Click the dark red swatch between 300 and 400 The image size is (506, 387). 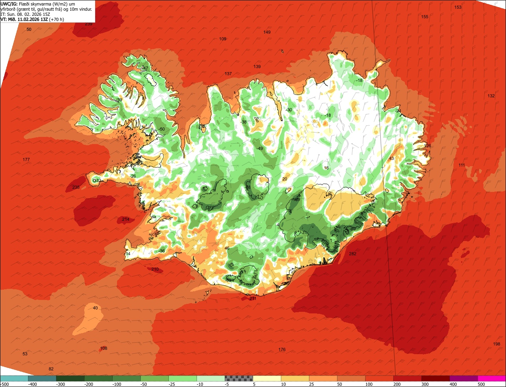click(x=435, y=378)
